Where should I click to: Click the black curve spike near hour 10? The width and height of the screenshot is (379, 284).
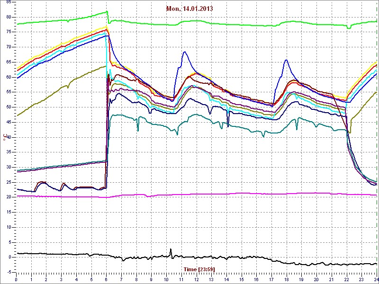[171, 249]
